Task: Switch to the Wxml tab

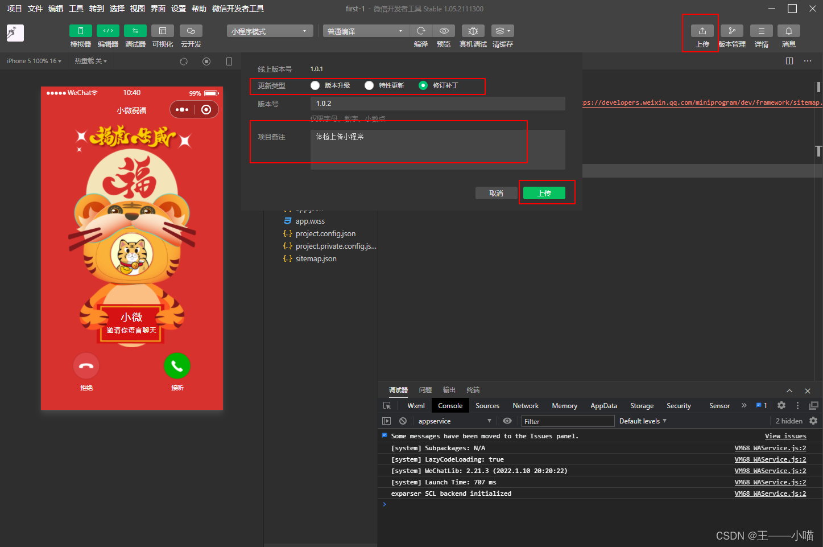Action: pyautogui.click(x=416, y=406)
